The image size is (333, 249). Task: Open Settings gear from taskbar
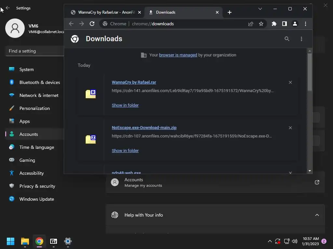(x=68, y=241)
